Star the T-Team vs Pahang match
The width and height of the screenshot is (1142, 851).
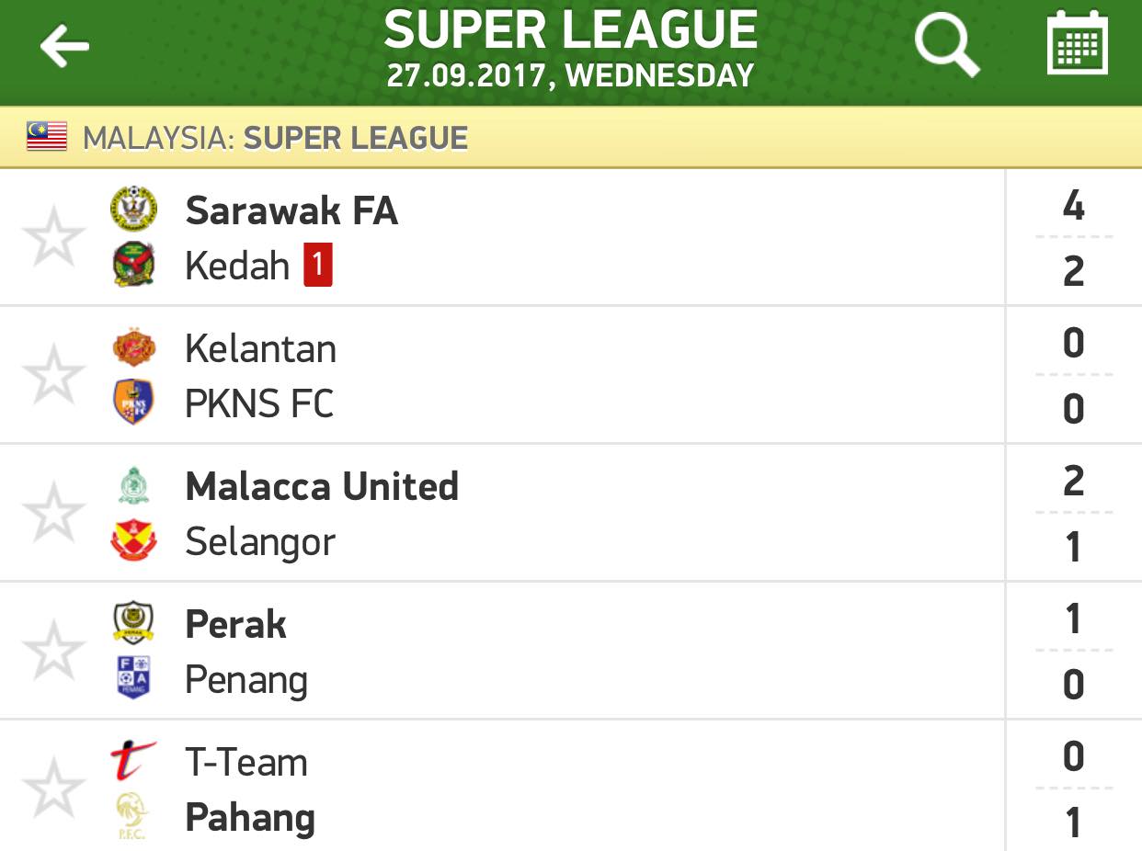(53, 789)
